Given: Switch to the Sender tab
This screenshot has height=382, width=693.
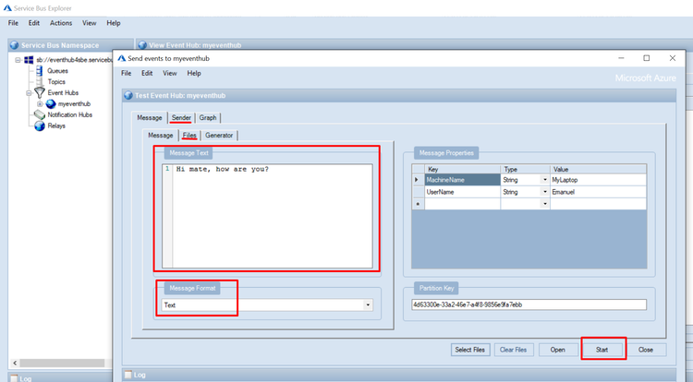Looking at the screenshot, I should coord(181,118).
